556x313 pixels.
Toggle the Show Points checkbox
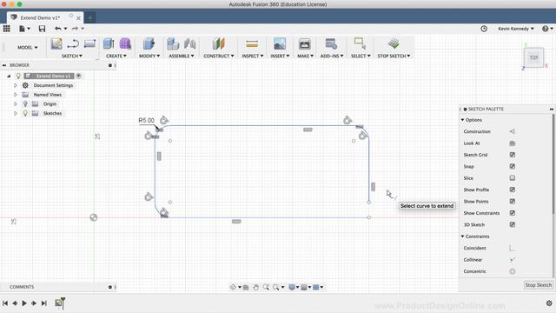[512, 202]
